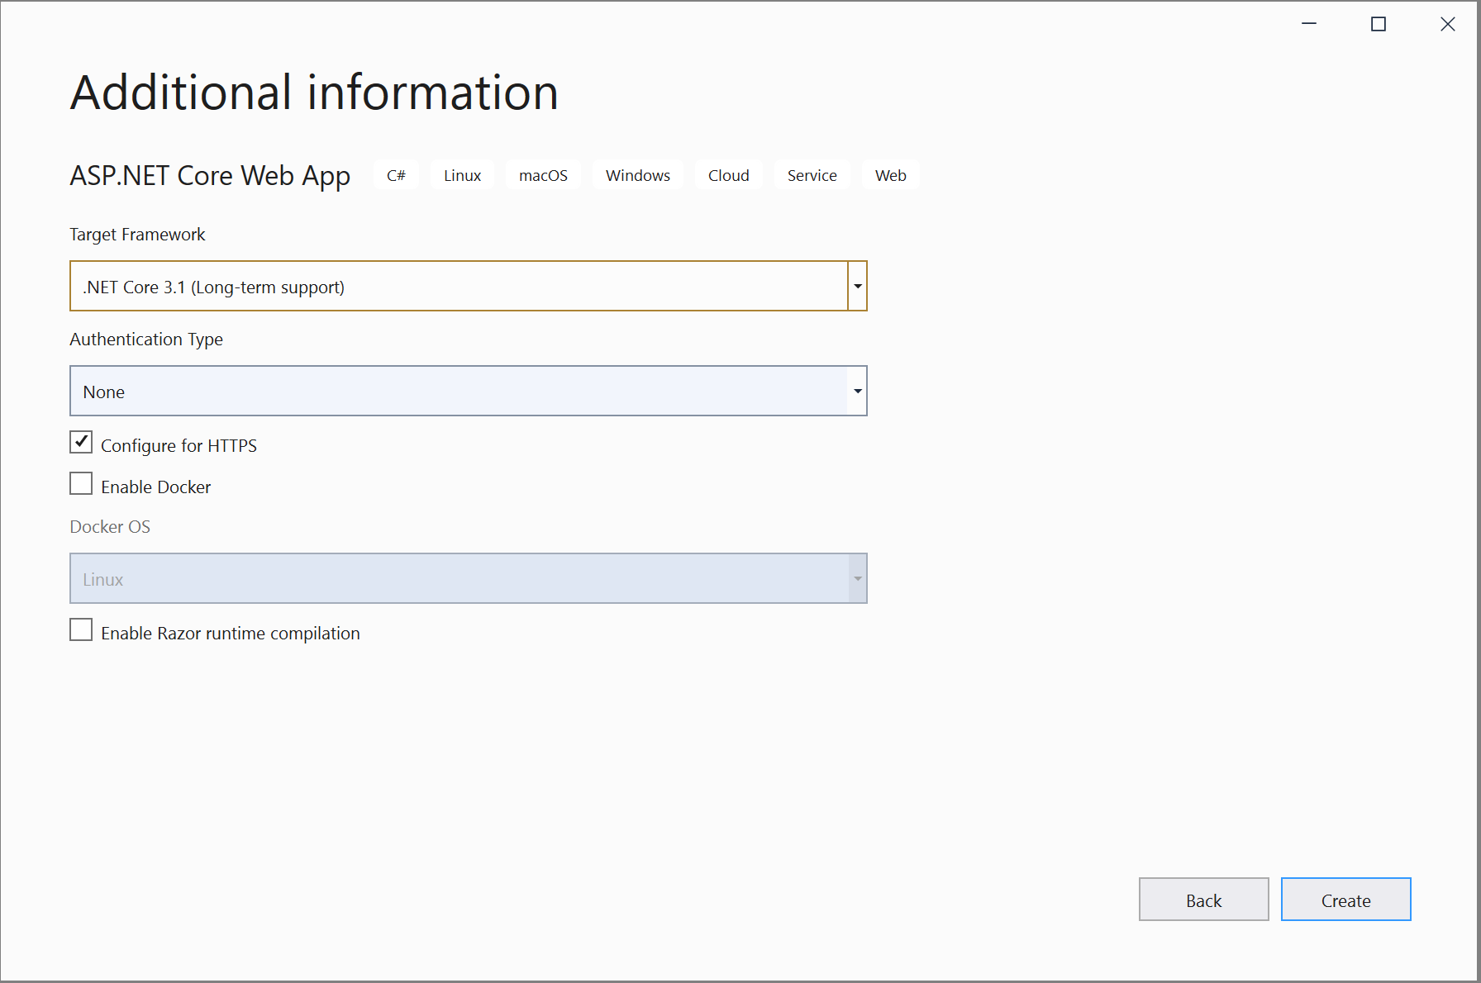The width and height of the screenshot is (1481, 983).
Task: Click the Back button
Action: [1203, 900]
